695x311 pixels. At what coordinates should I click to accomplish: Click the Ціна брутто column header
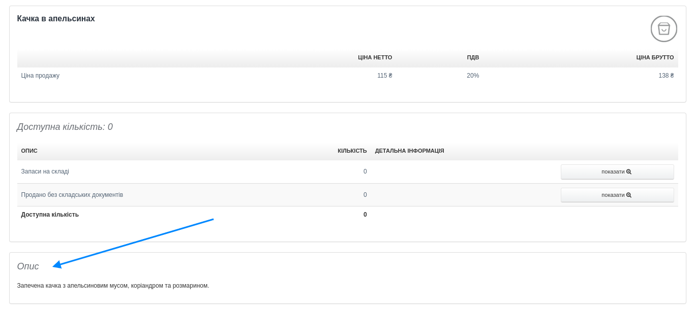click(655, 57)
